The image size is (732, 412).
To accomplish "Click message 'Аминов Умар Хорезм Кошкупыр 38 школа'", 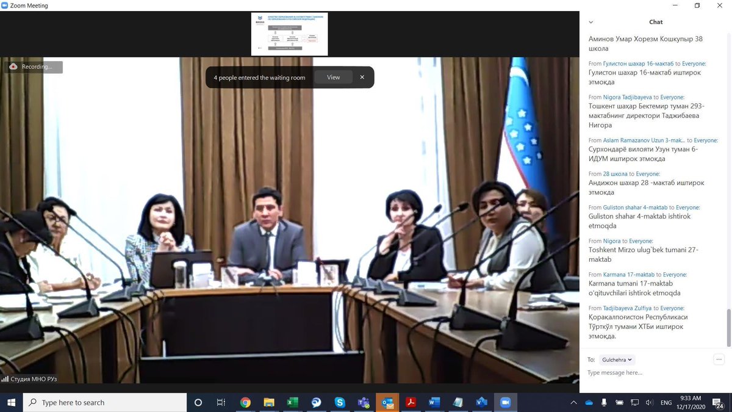I will (x=645, y=43).
